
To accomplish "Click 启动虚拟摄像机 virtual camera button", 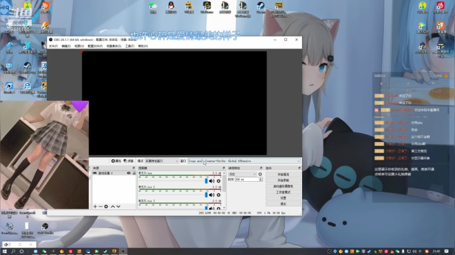I will point(283,186).
